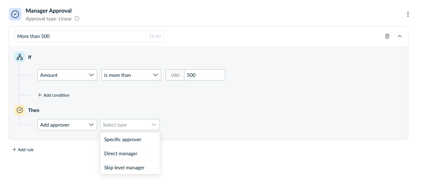Click the USD amount input showing 500
421x186 pixels.
[204, 75]
